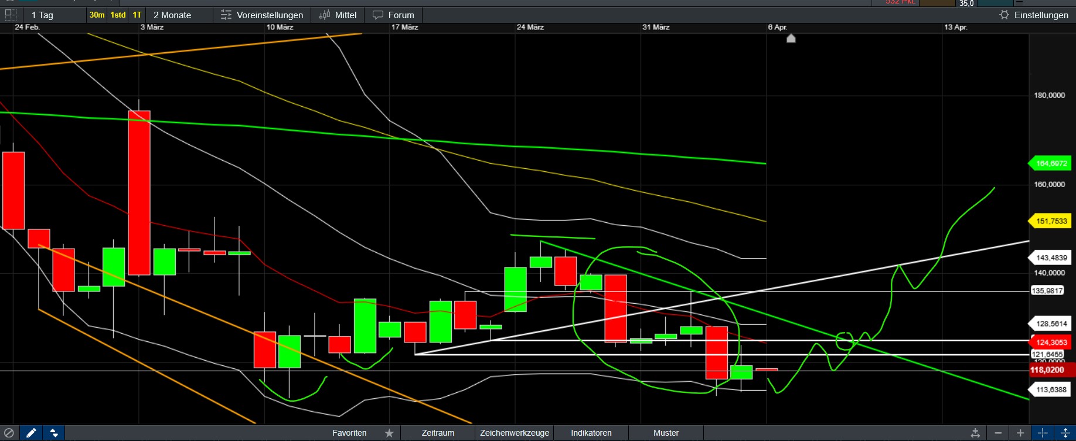Toggle vertical auto-scale button
The image size is (1076, 441).
pyautogui.click(x=1065, y=433)
